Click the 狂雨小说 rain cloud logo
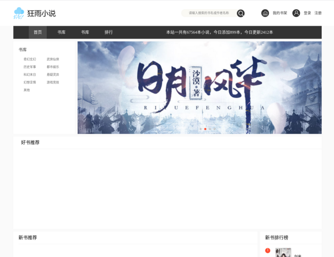Image resolution: width=334 pixels, height=257 pixels. click(19, 13)
